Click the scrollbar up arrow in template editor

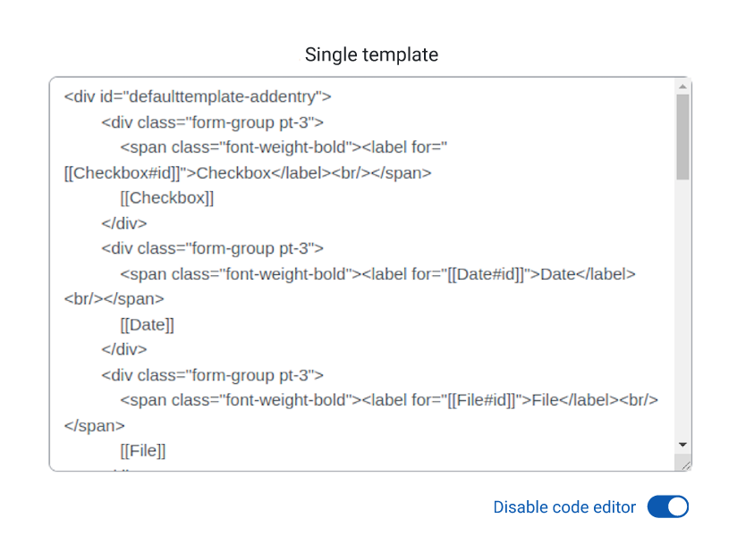point(682,87)
